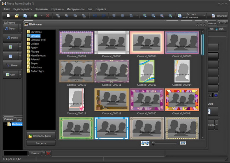The image size is (230, 163).
Task: Click the Открыть файл button
Action: (x=41, y=136)
